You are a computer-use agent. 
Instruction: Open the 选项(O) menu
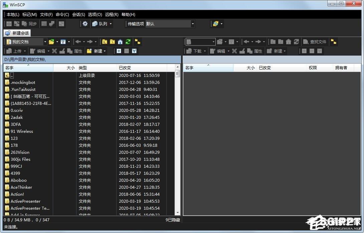pyautogui.click(x=95, y=14)
